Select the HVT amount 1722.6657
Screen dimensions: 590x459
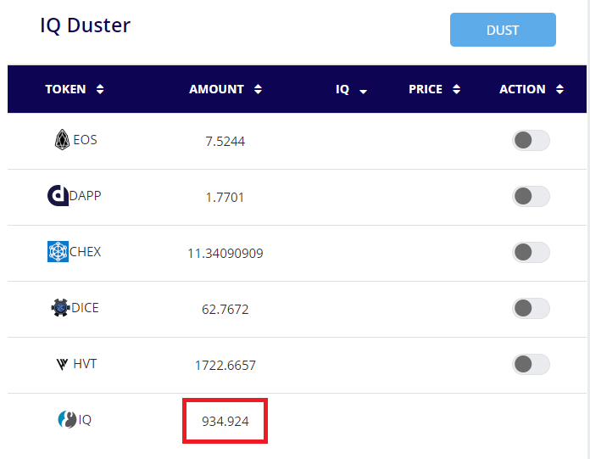(225, 365)
